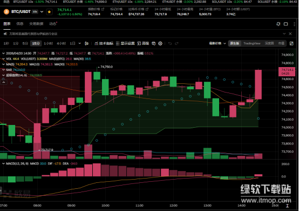The width and height of the screenshot is (299, 211).
Task: Open the 高级 advanced drawing tools
Action: tap(143, 44)
